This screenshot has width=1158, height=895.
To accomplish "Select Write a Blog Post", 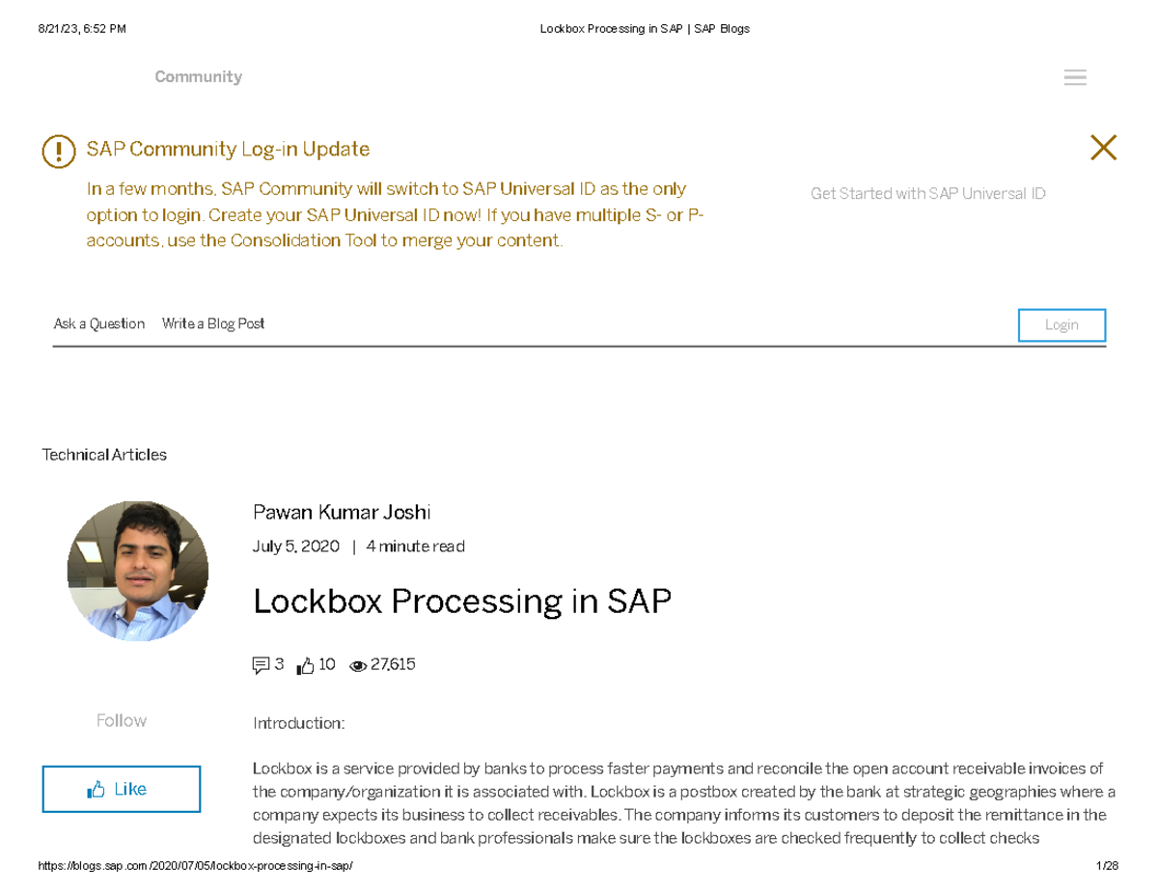I will coord(213,323).
